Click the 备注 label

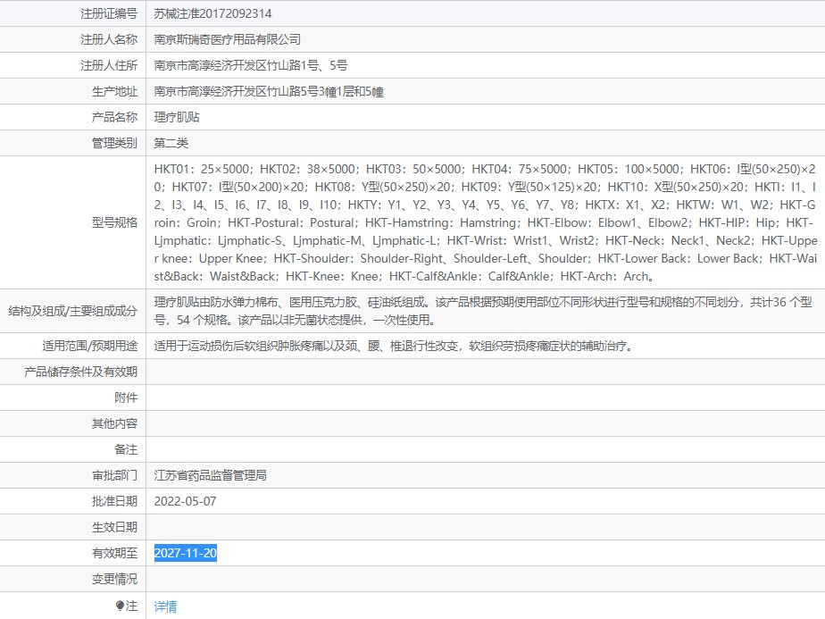pos(126,449)
